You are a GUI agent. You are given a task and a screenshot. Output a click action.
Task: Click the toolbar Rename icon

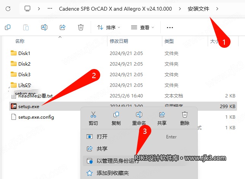44,27
